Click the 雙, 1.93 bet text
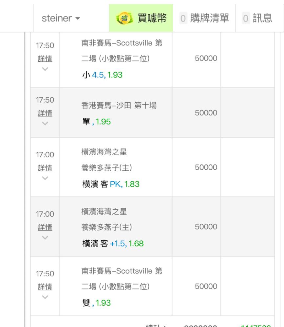Viewport: 284px width, 327px height. (96, 303)
